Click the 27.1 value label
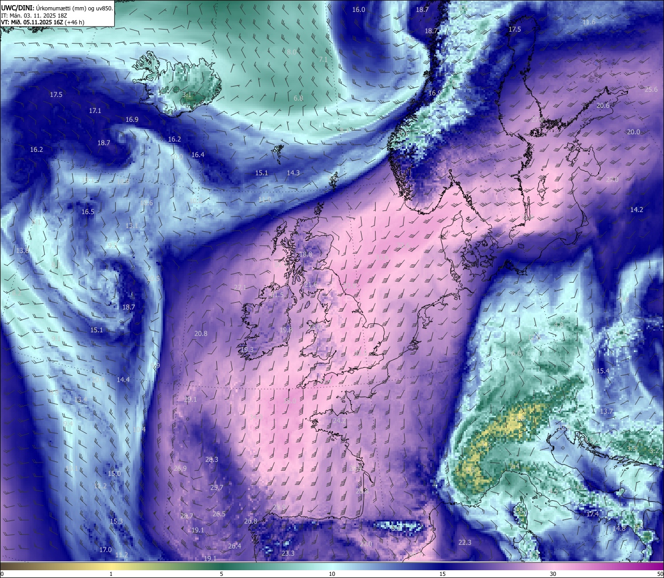This screenshot has height=578, width=664. pyautogui.click(x=240, y=287)
